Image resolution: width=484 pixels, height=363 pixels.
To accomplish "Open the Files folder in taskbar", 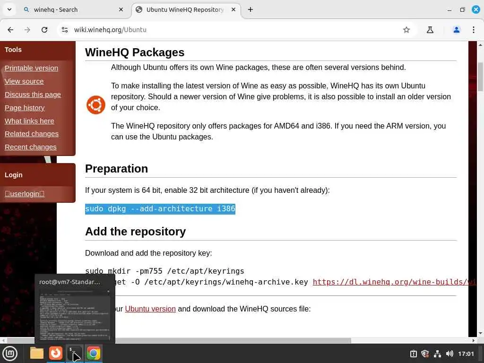I will coord(37,353).
